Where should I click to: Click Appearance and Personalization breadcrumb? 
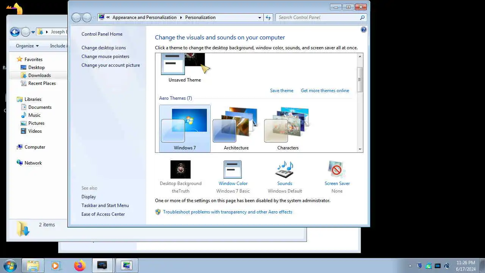144,17
